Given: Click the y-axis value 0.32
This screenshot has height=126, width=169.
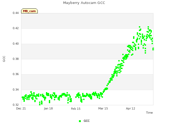Looking at the screenshot, I should point(16,105).
